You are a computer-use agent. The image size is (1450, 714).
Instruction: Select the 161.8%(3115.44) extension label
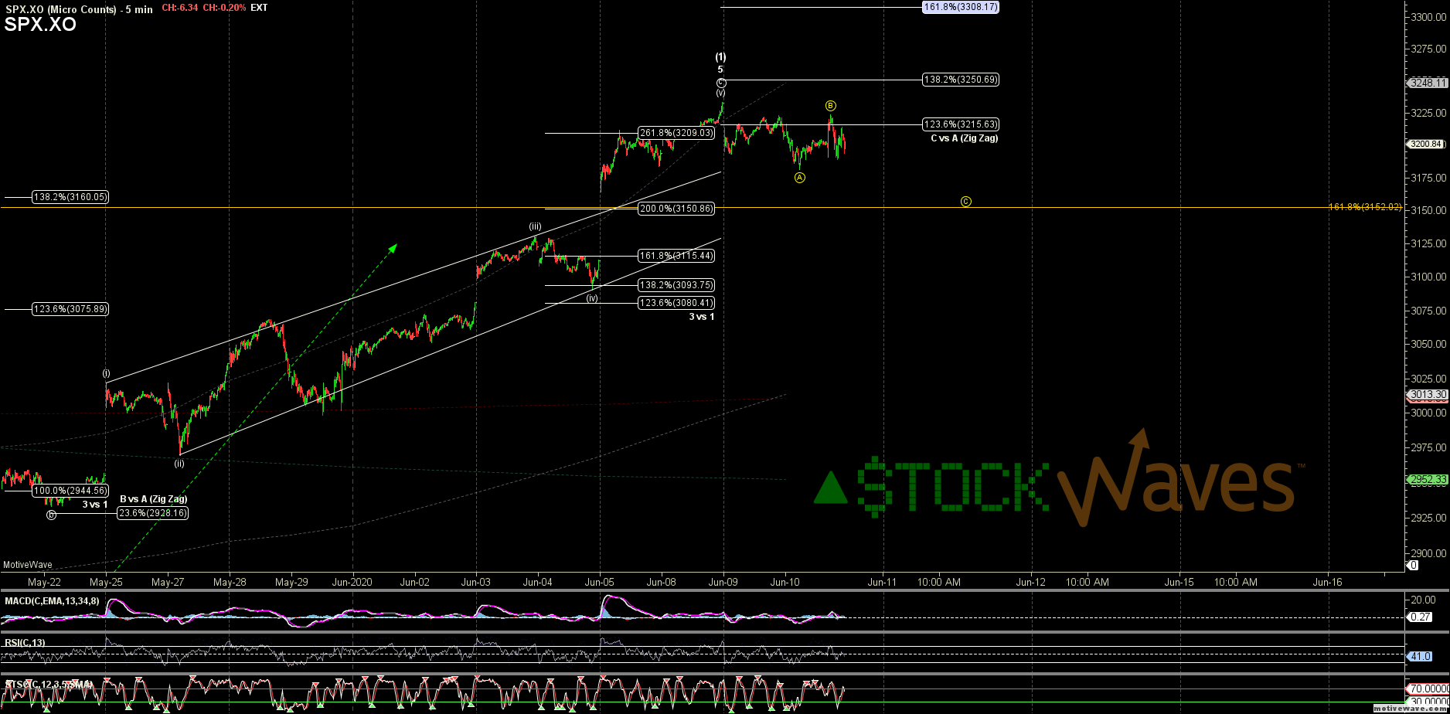coord(676,256)
